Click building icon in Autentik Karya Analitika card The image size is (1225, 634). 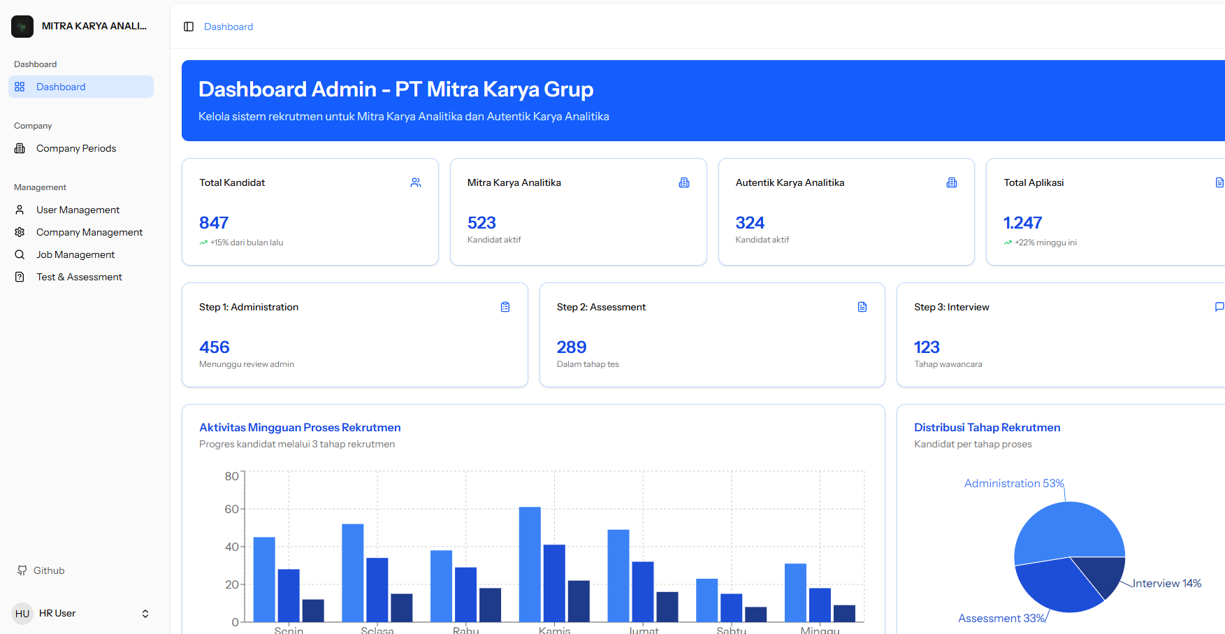point(952,182)
